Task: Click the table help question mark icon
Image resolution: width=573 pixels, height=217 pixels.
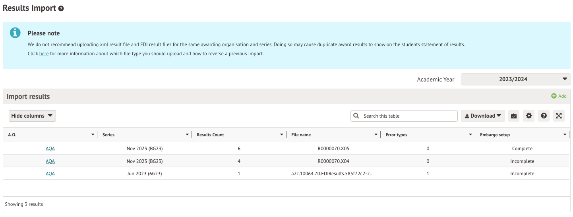Action: tap(544, 116)
